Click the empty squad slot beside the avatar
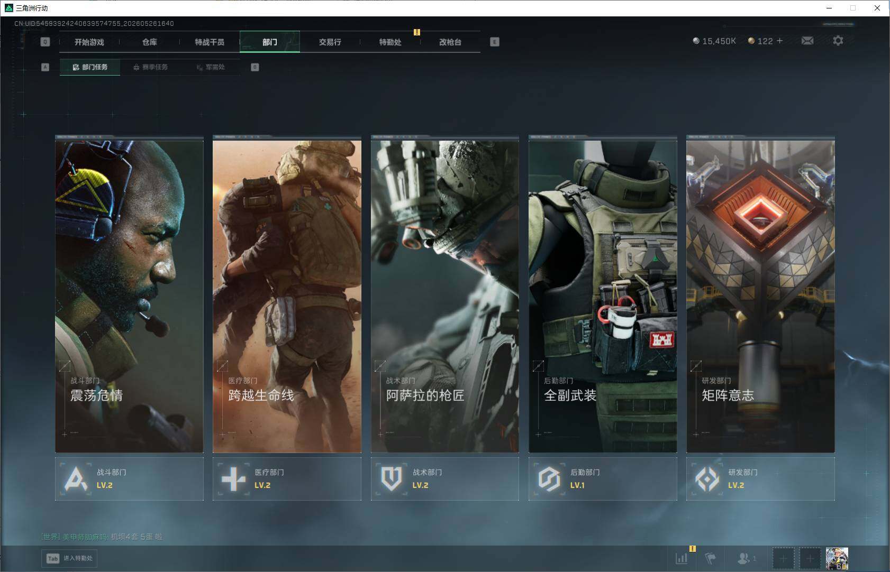This screenshot has width=890, height=572. point(810,558)
